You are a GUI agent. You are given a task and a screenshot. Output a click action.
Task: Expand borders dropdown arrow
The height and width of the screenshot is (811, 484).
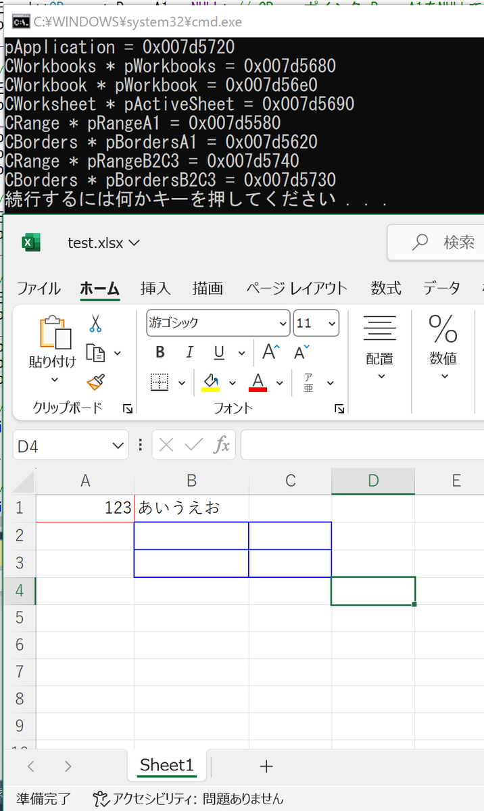click(181, 383)
